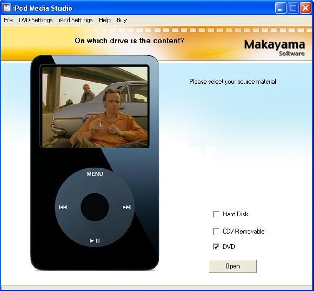Click the iPod Media Studio title bar icon

(6, 8)
